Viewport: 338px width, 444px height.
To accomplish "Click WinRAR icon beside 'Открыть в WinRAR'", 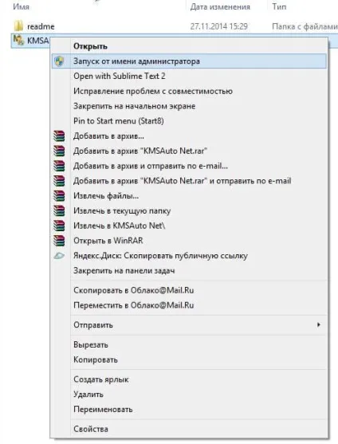I will point(59,241).
